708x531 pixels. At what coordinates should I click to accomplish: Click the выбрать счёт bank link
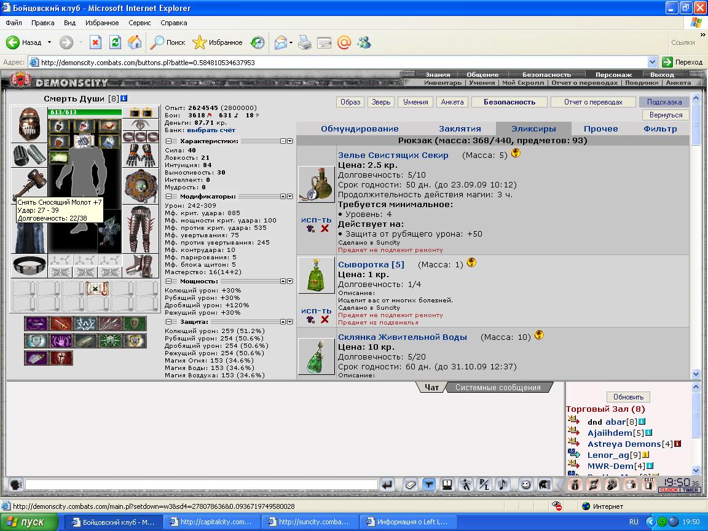[x=211, y=130]
